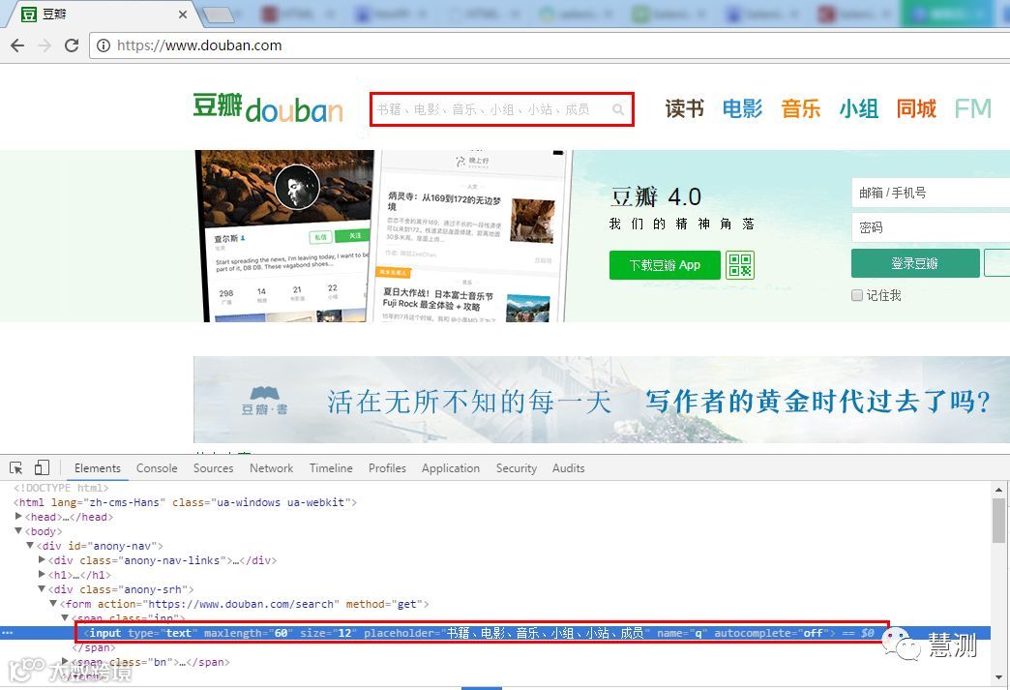1010x690 pixels.
Task: Click the DevTools scrollbar up arrow
Action: point(999,489)
